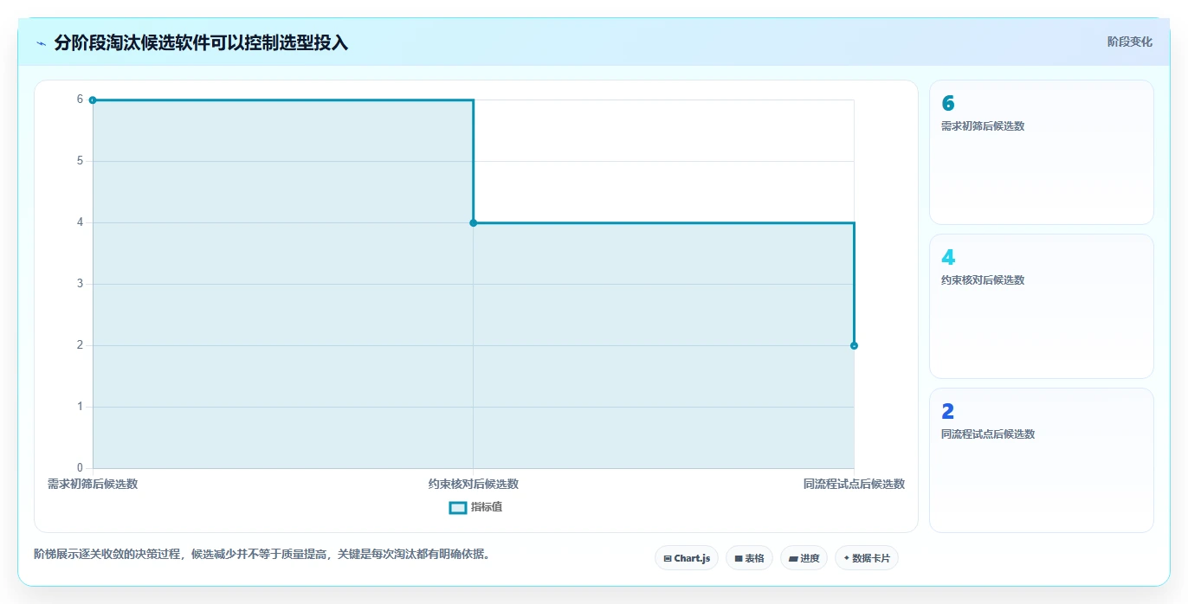Click the title 分阶段淘汰候选软件可以控制选型投入
This screenshot has height=604, width=1188.
201,42
